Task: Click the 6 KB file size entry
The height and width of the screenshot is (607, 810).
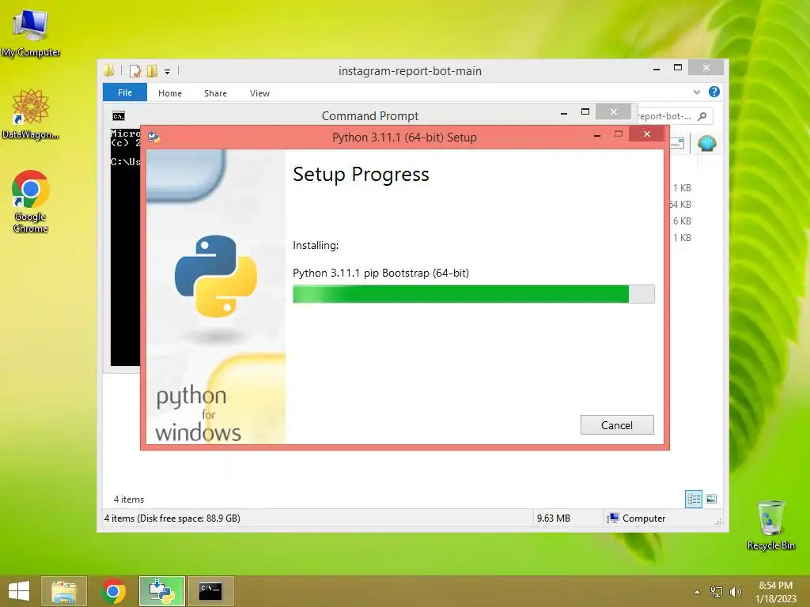Action: pos(682,221)
